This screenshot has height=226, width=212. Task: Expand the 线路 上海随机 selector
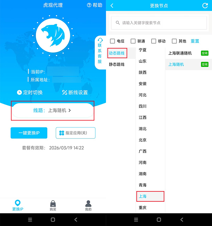click(53, 110)
